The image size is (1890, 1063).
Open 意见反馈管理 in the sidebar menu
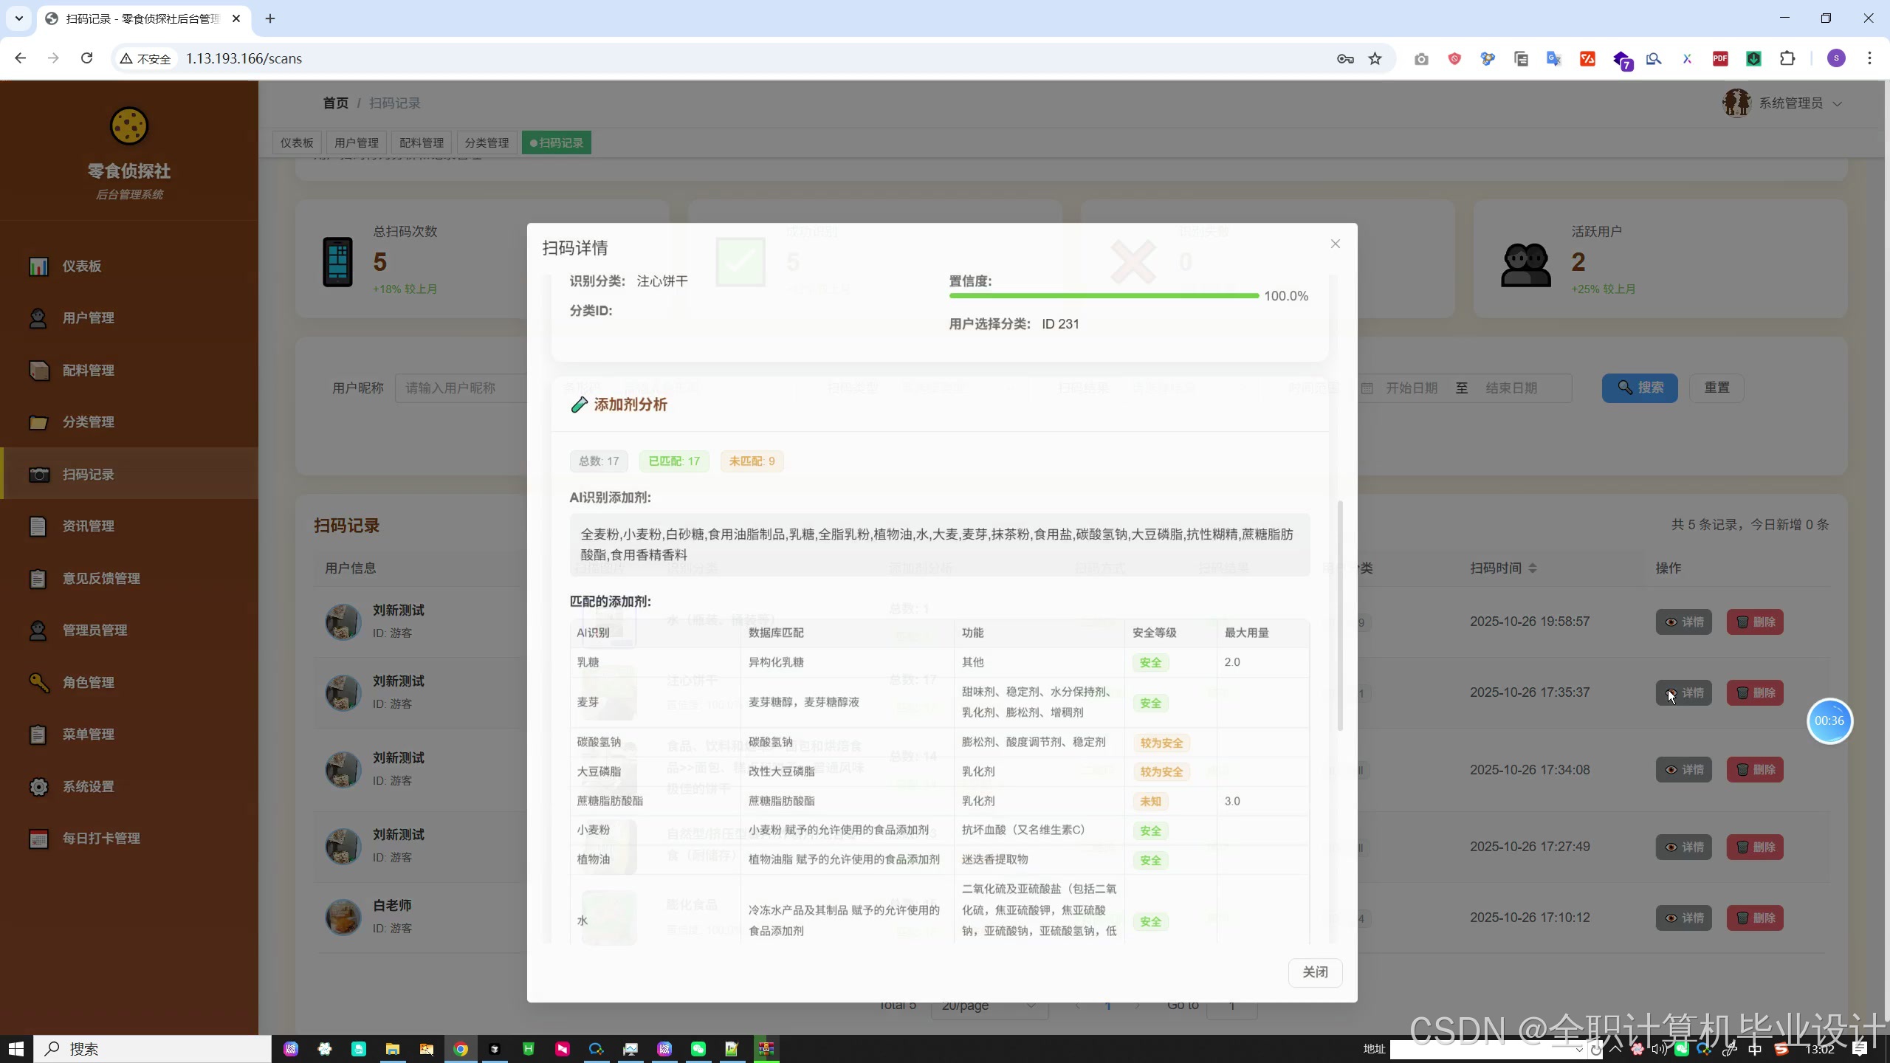click(101, 578)
